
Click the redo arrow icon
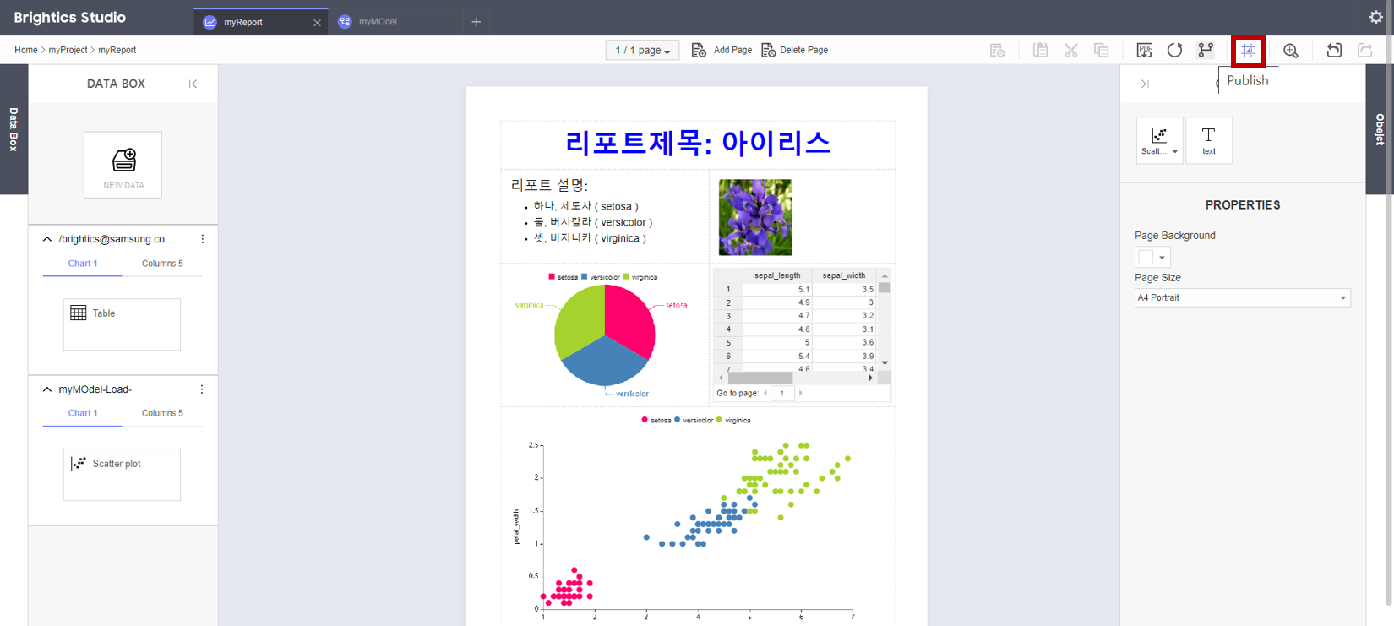[x=1365, y=51]
